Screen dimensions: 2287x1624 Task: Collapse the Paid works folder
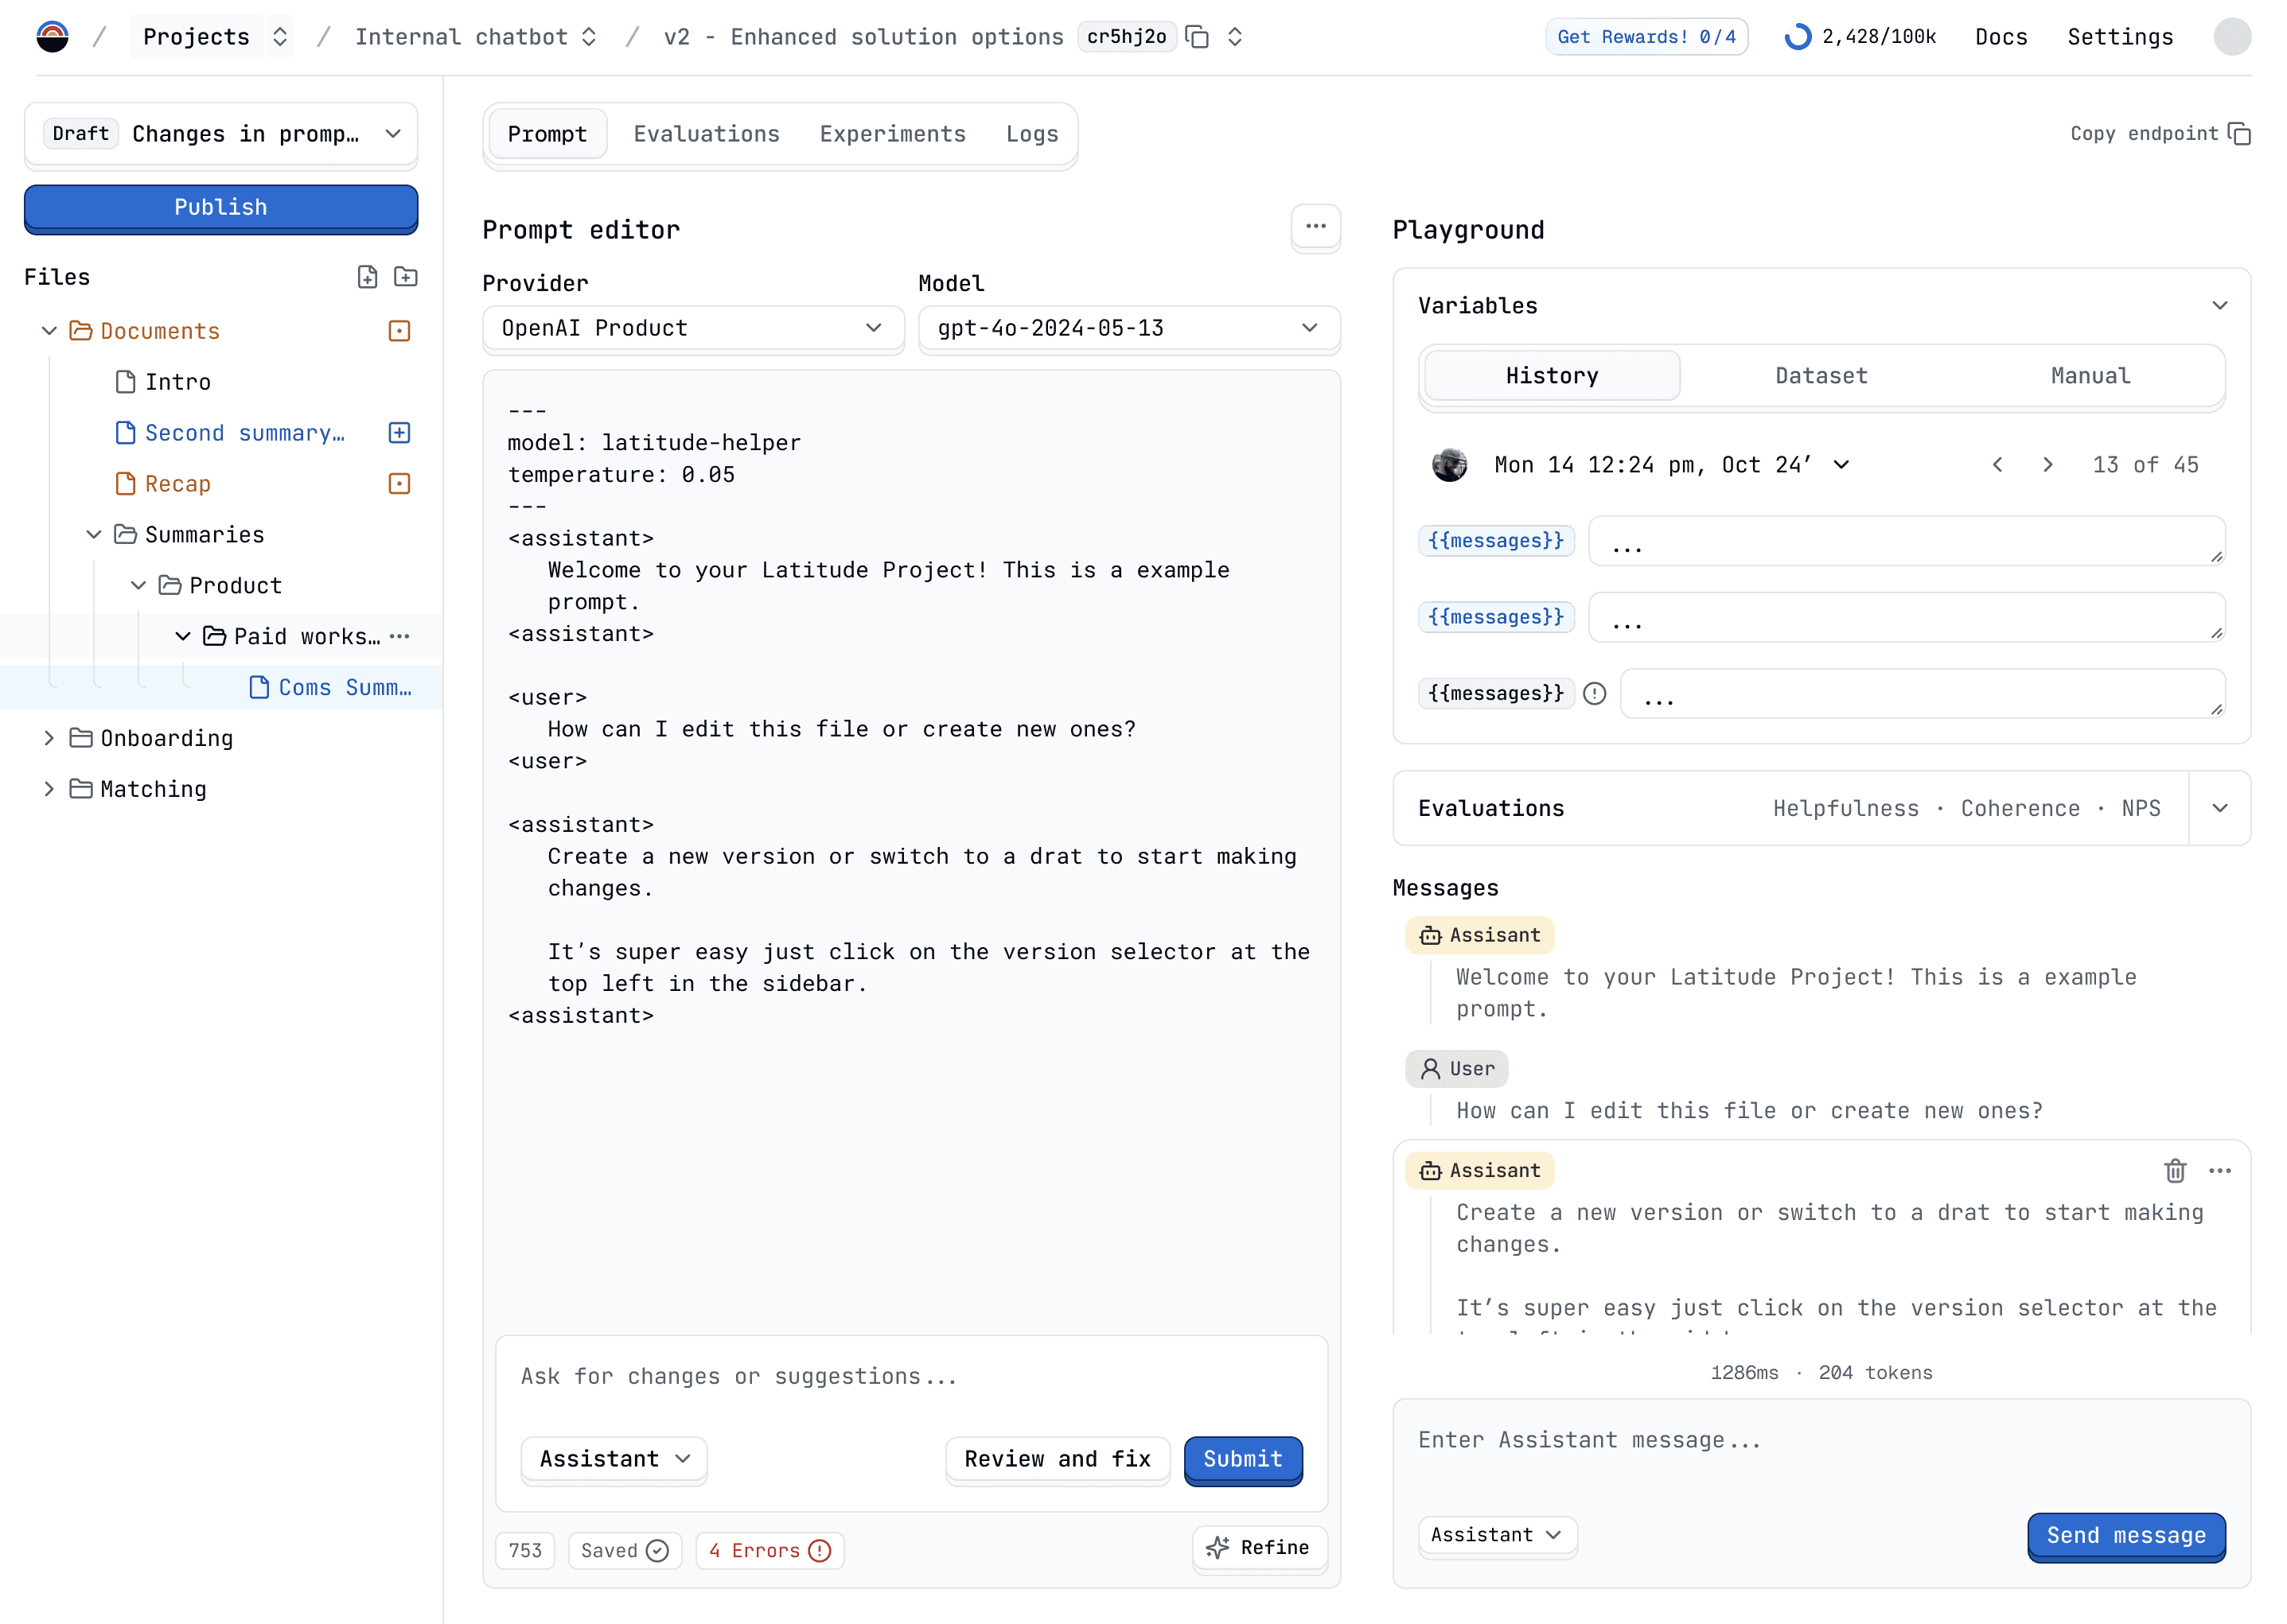[183, 637]
